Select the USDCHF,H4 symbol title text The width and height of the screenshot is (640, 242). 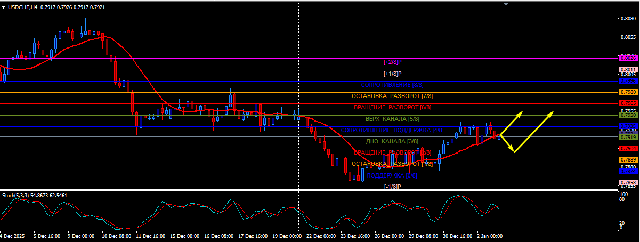(x=23, y=7)
